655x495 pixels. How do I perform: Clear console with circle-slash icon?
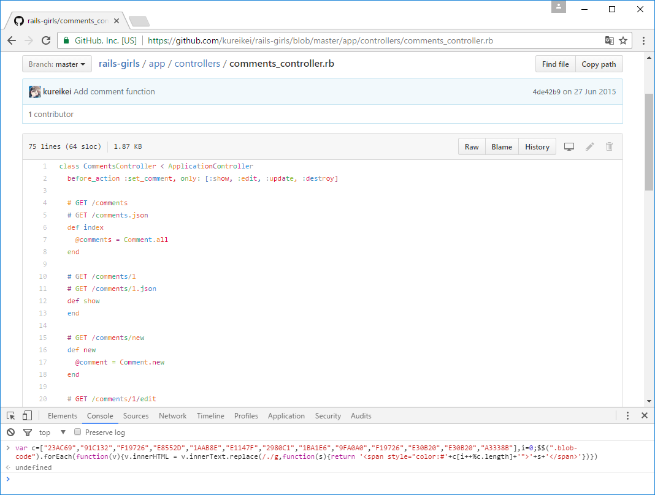10,433
